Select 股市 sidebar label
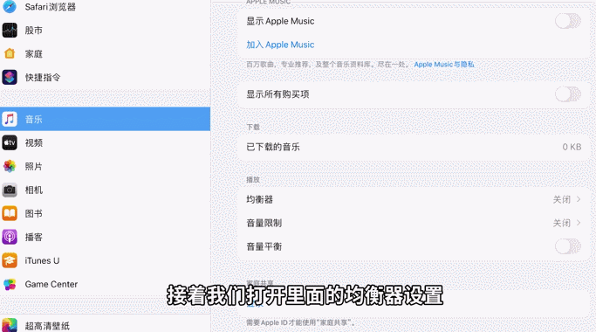The image size is (596, 332). point(34,30)
